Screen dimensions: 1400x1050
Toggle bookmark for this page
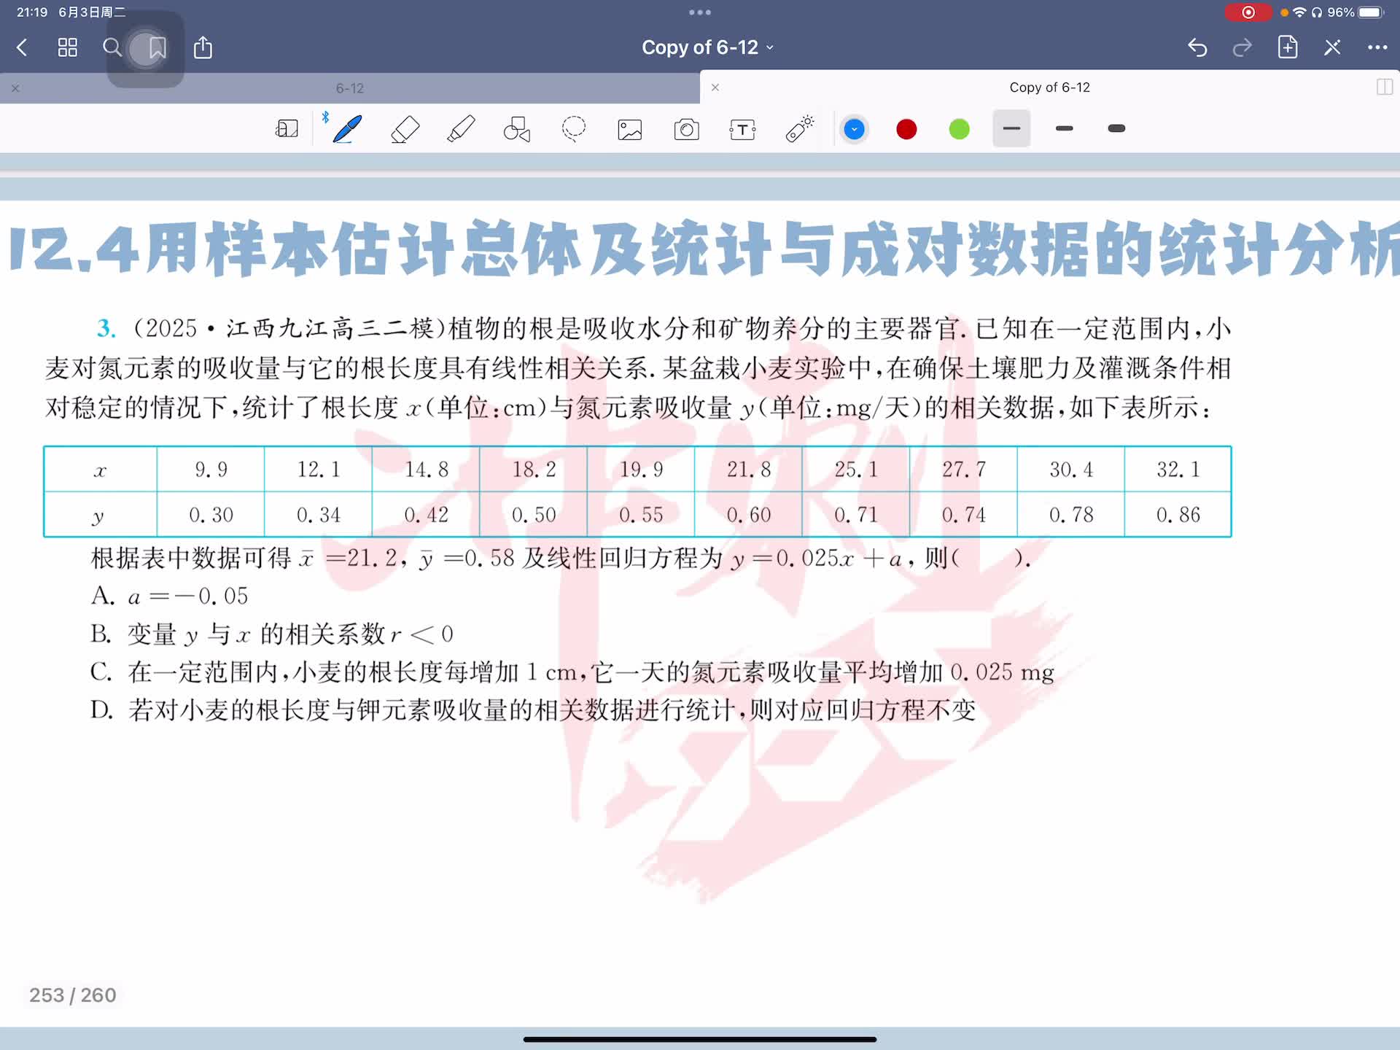click(157, 48)
